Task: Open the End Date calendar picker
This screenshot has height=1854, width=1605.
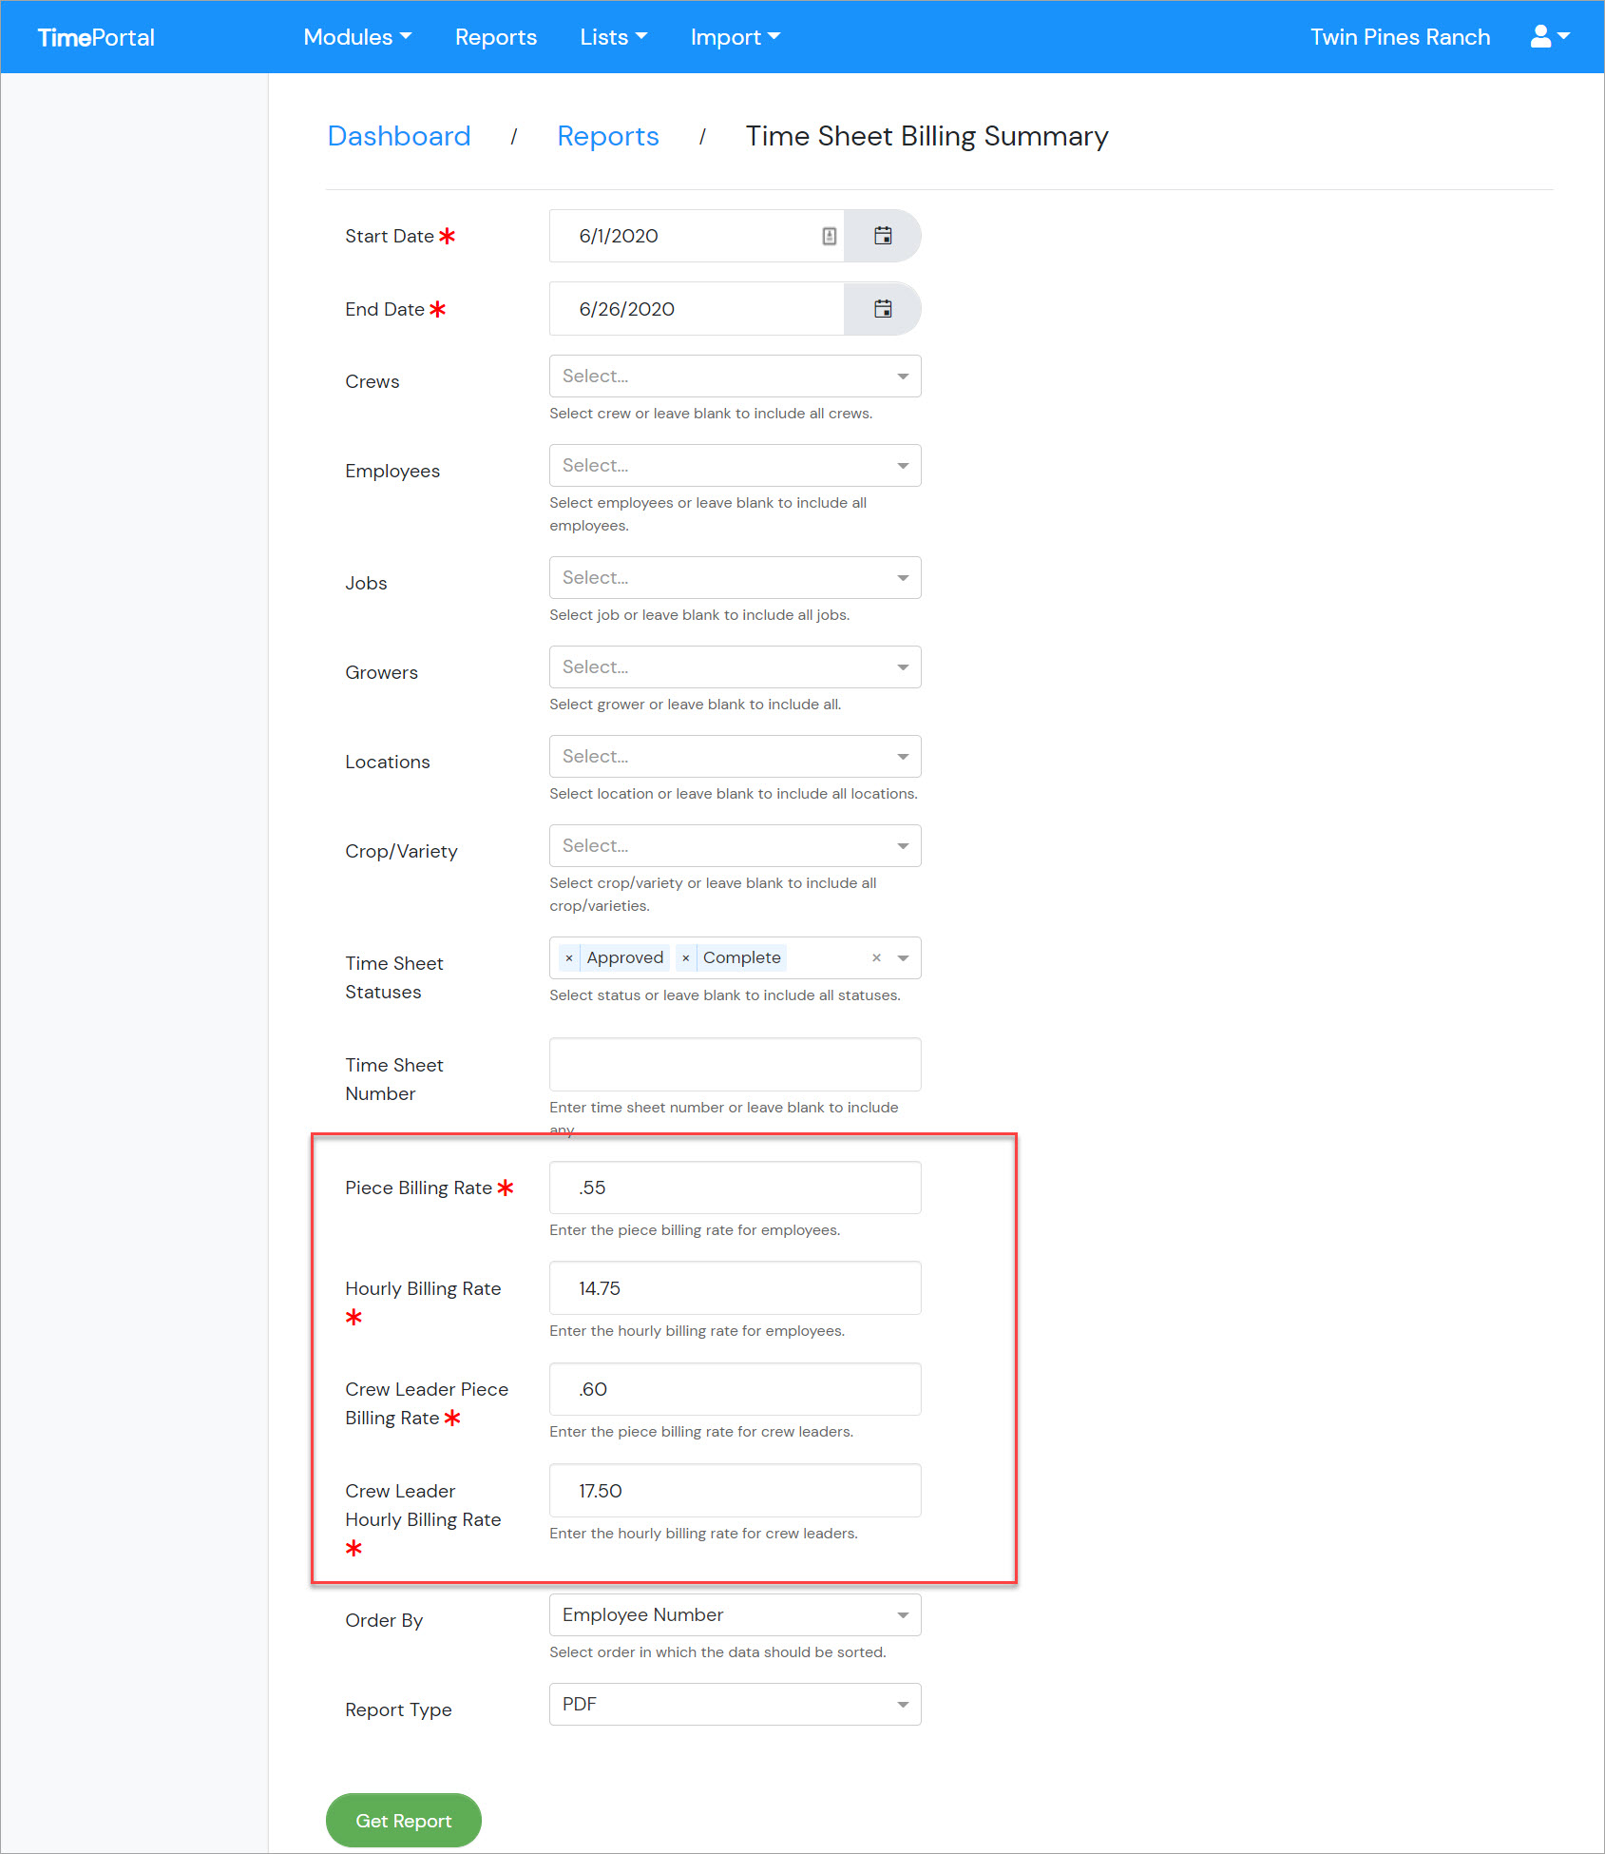Action: coord(883,309)
